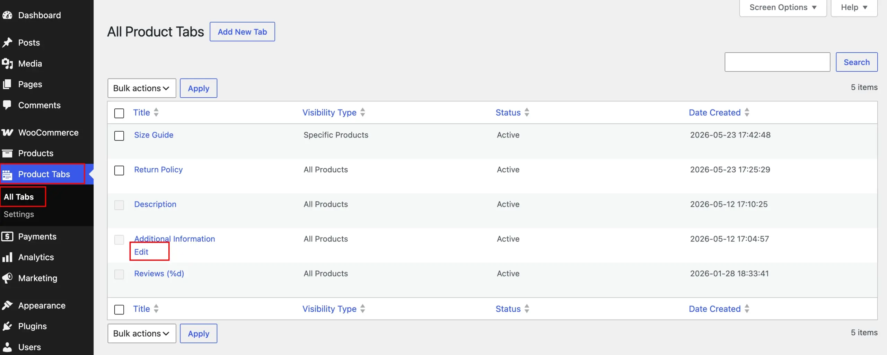887x355 pixels.
Task: Click the Appearance paintbrush icon
Action: click(x=7, y=305)
